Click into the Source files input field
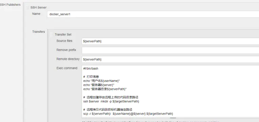Image resolution: width=259 pixels, height=122 pixels. point(170,41)
